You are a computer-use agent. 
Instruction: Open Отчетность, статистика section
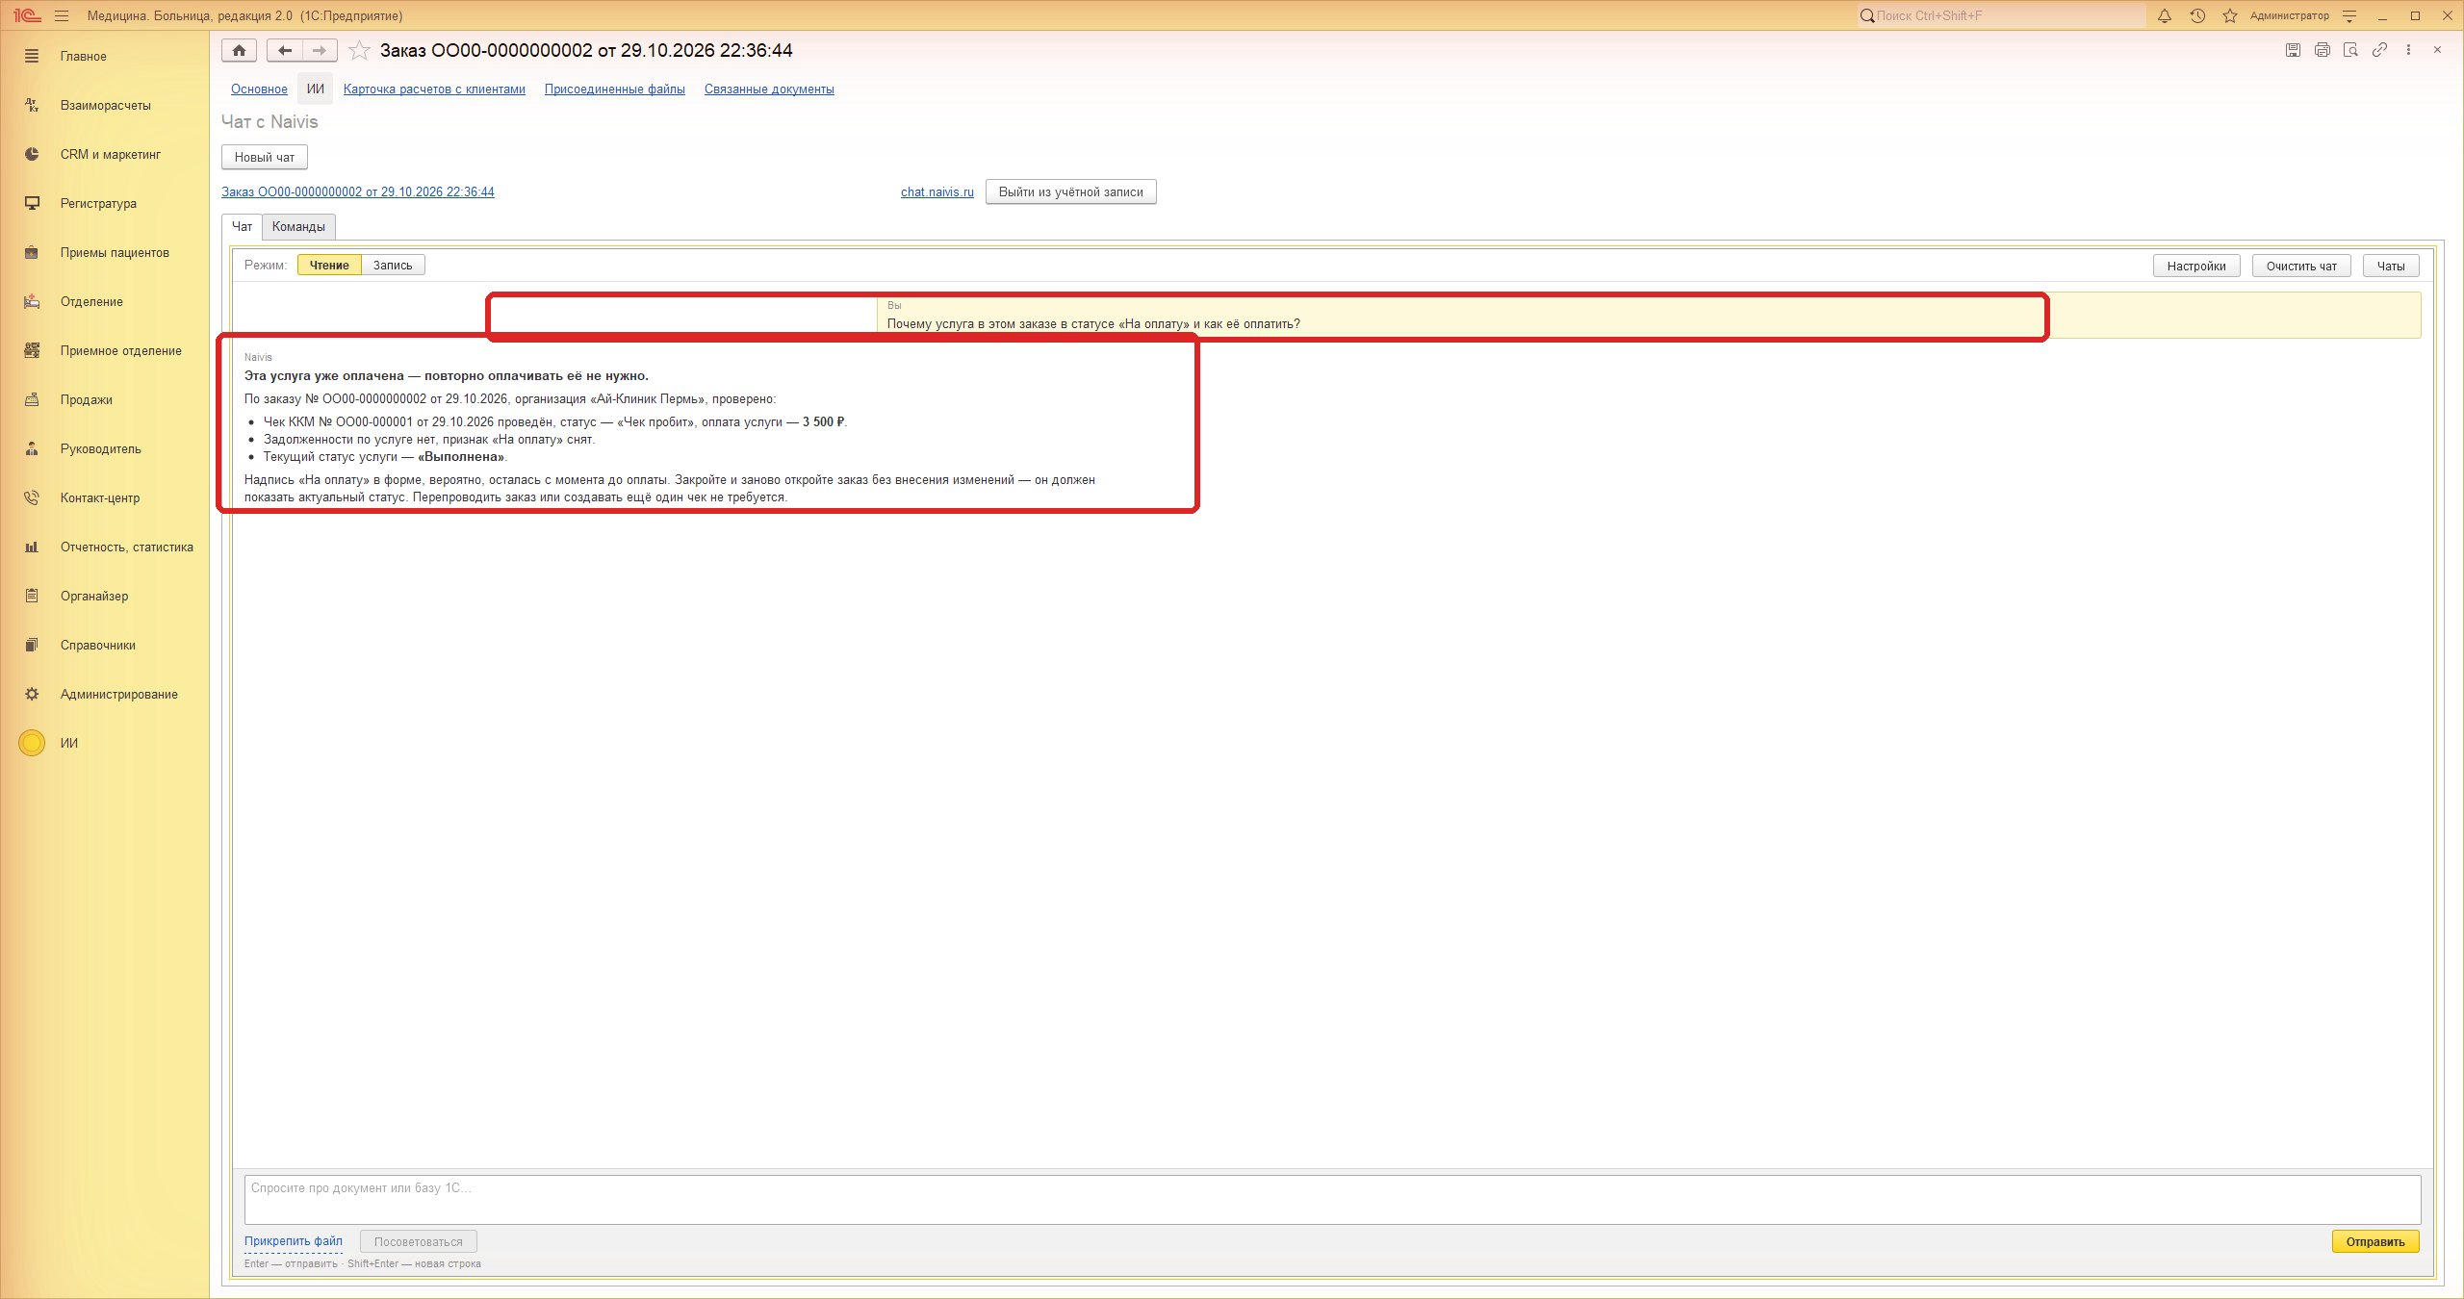coord(105,547)
